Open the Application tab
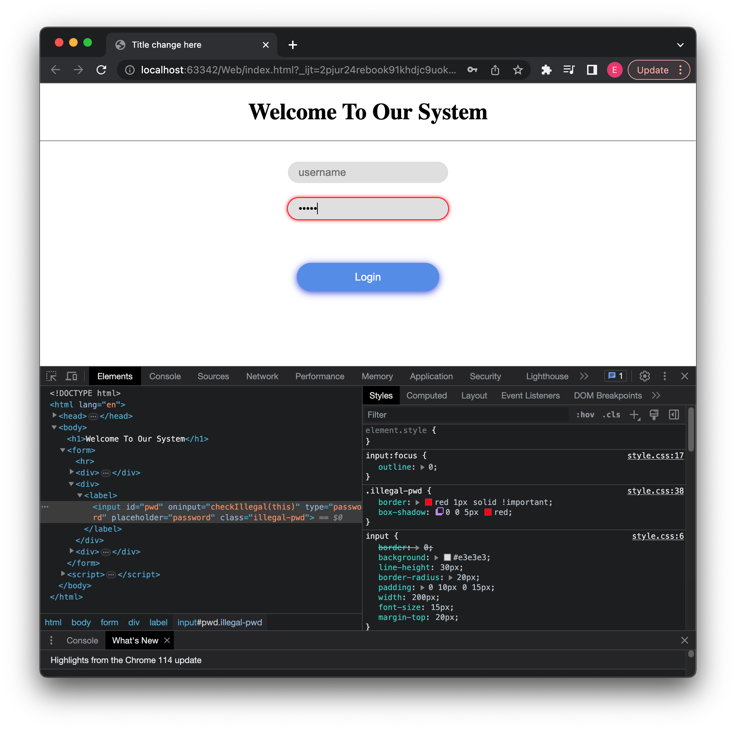The image size is (736, 730). pyautogui.click(x=431, y=376)
